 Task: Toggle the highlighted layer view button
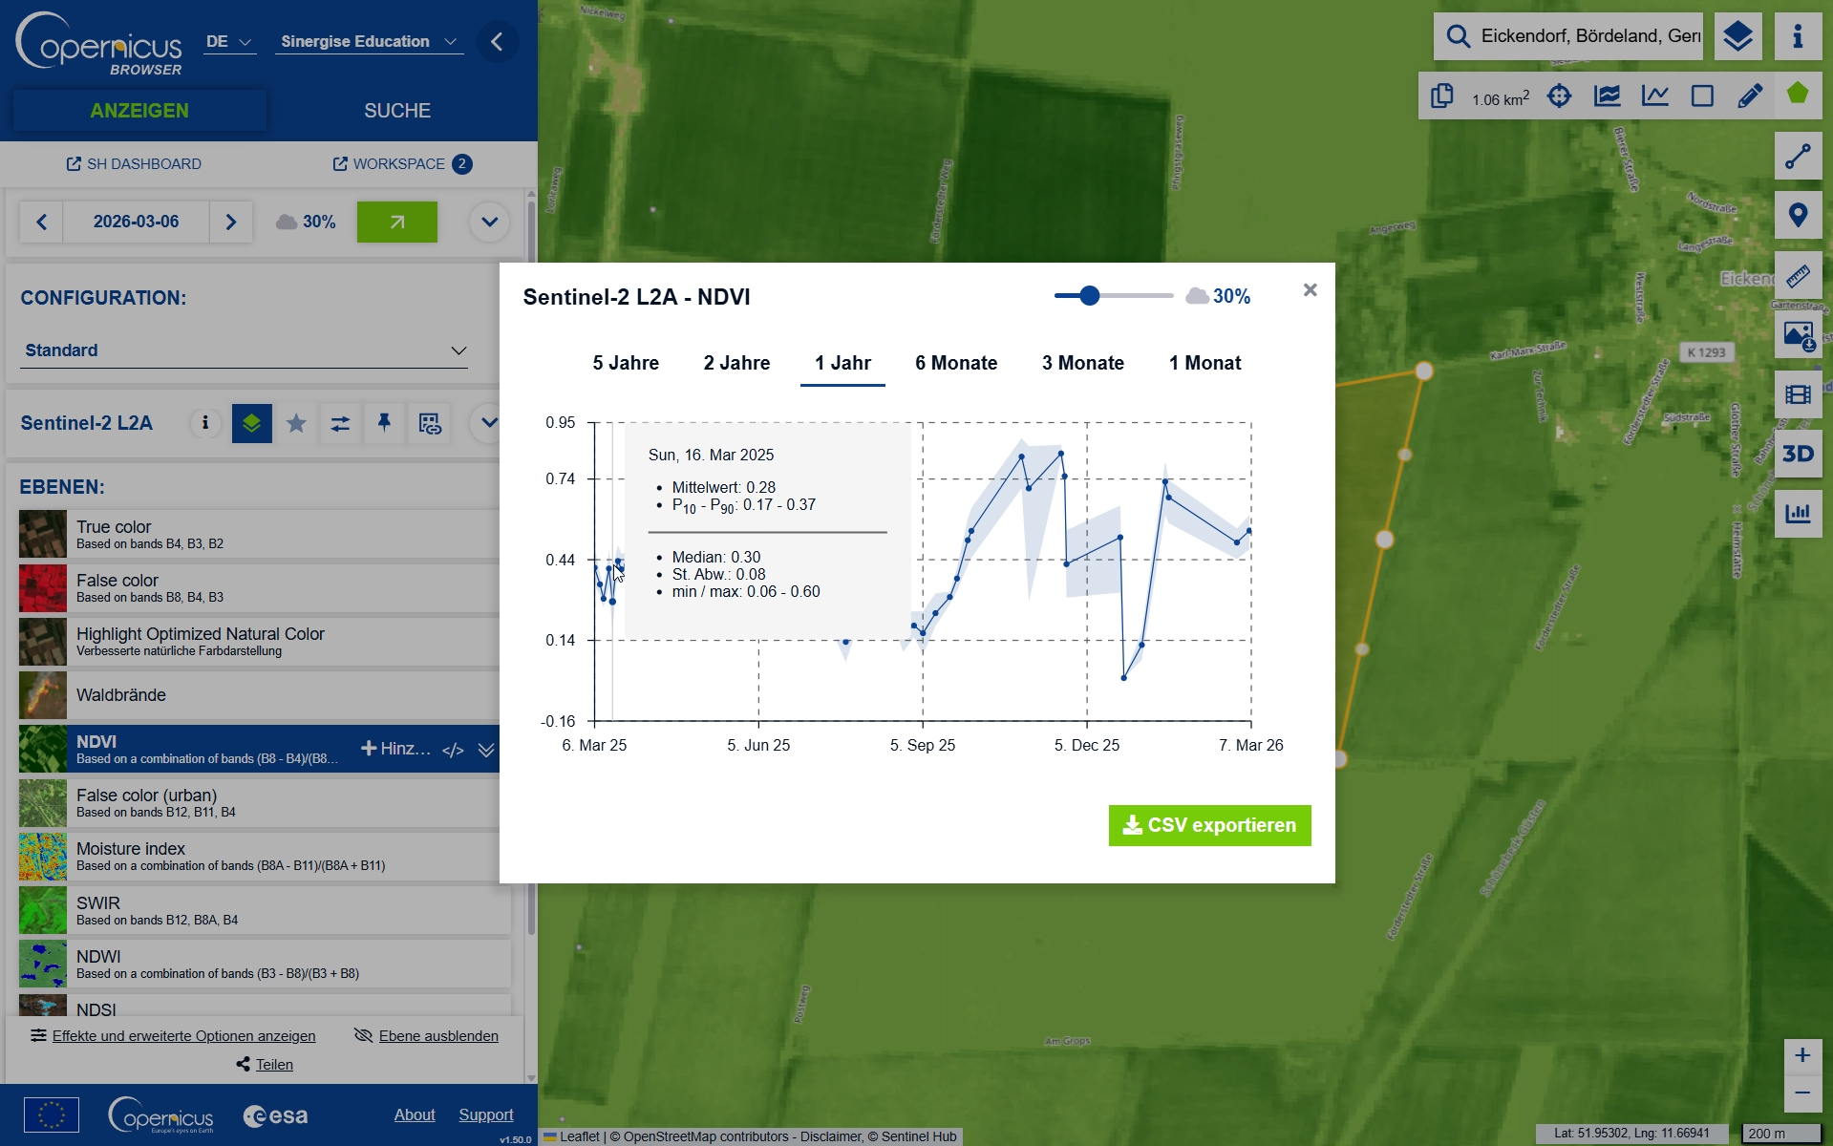(252, 423)
